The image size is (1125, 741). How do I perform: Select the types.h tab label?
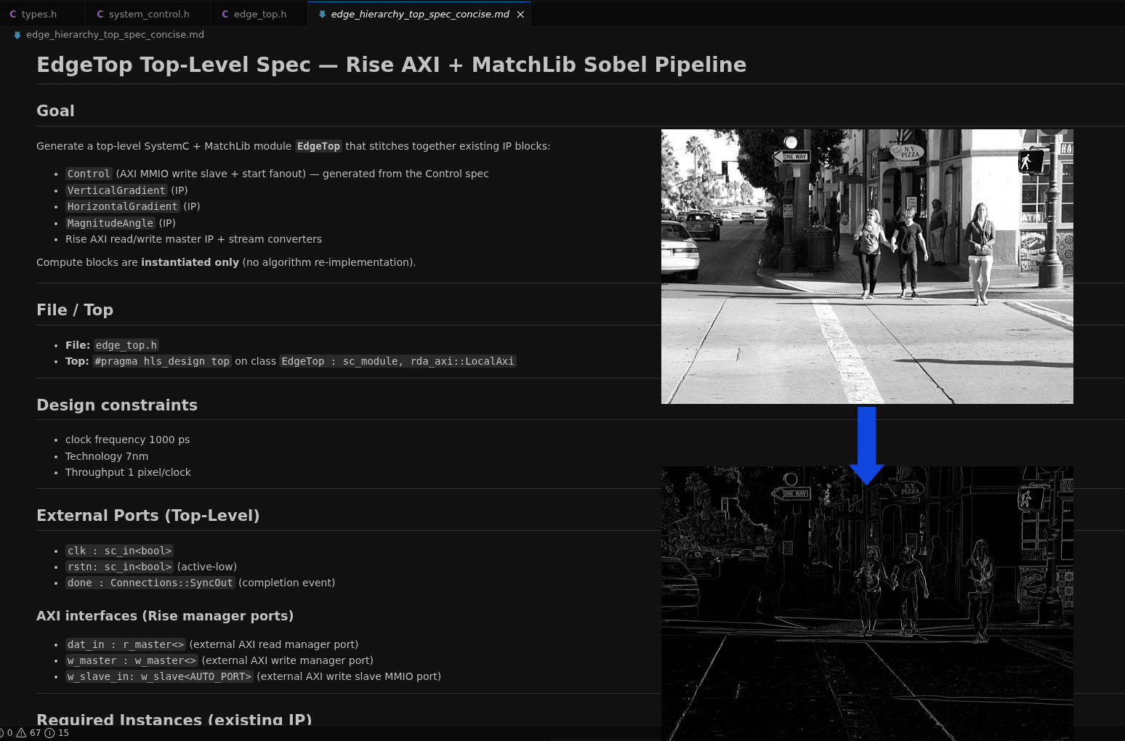pos(39,14)
